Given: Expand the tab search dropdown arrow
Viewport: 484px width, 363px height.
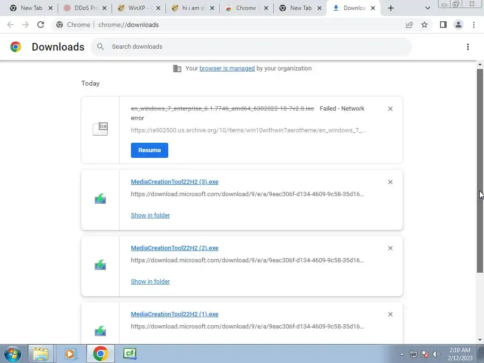Looking at the screenshot, I should (427, 8).
